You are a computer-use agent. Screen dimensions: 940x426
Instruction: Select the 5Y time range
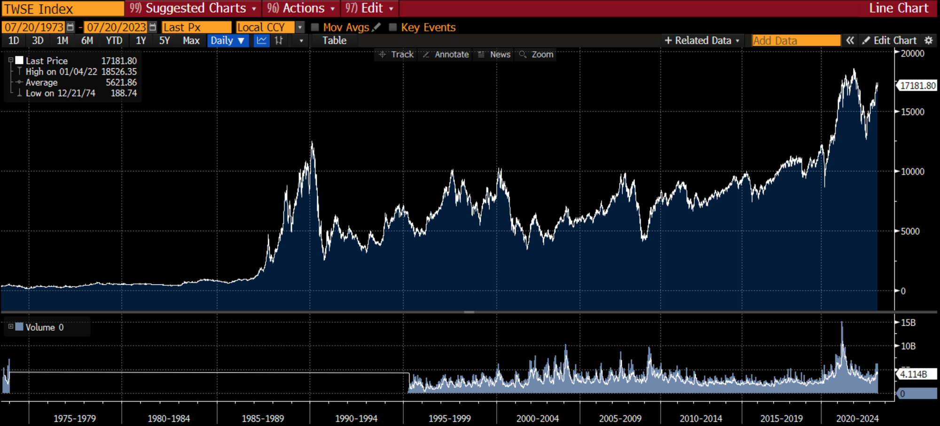pyautogui.click(x=164, y=40)
